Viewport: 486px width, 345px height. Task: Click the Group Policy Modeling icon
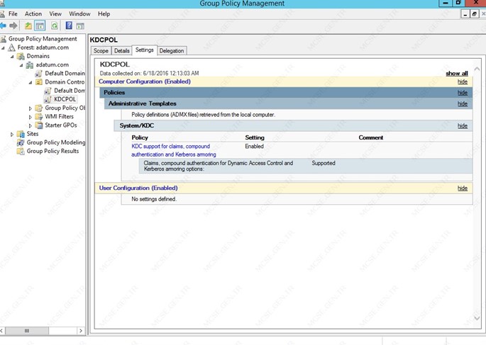point(21,142)
